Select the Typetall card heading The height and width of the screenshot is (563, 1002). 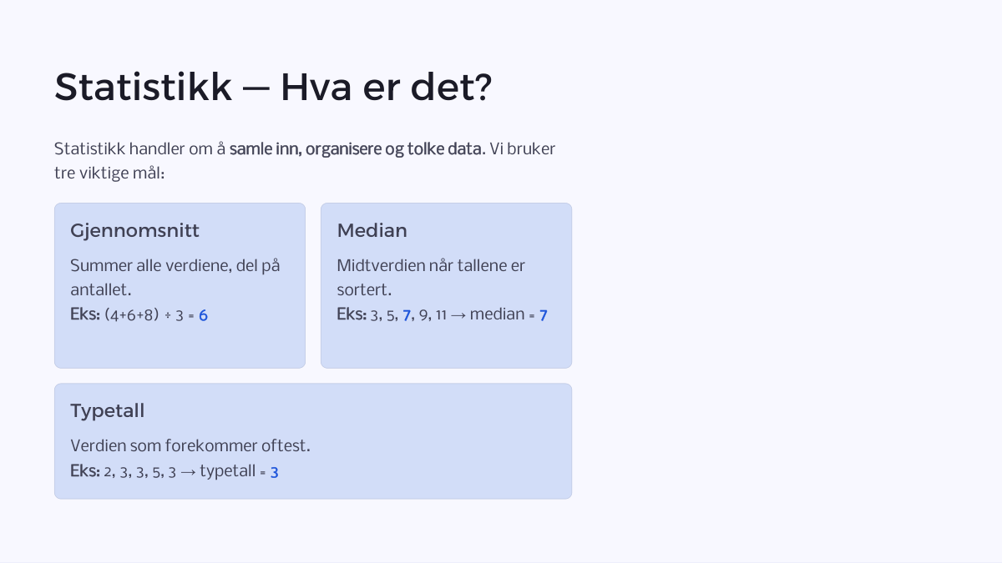(107, 410)
